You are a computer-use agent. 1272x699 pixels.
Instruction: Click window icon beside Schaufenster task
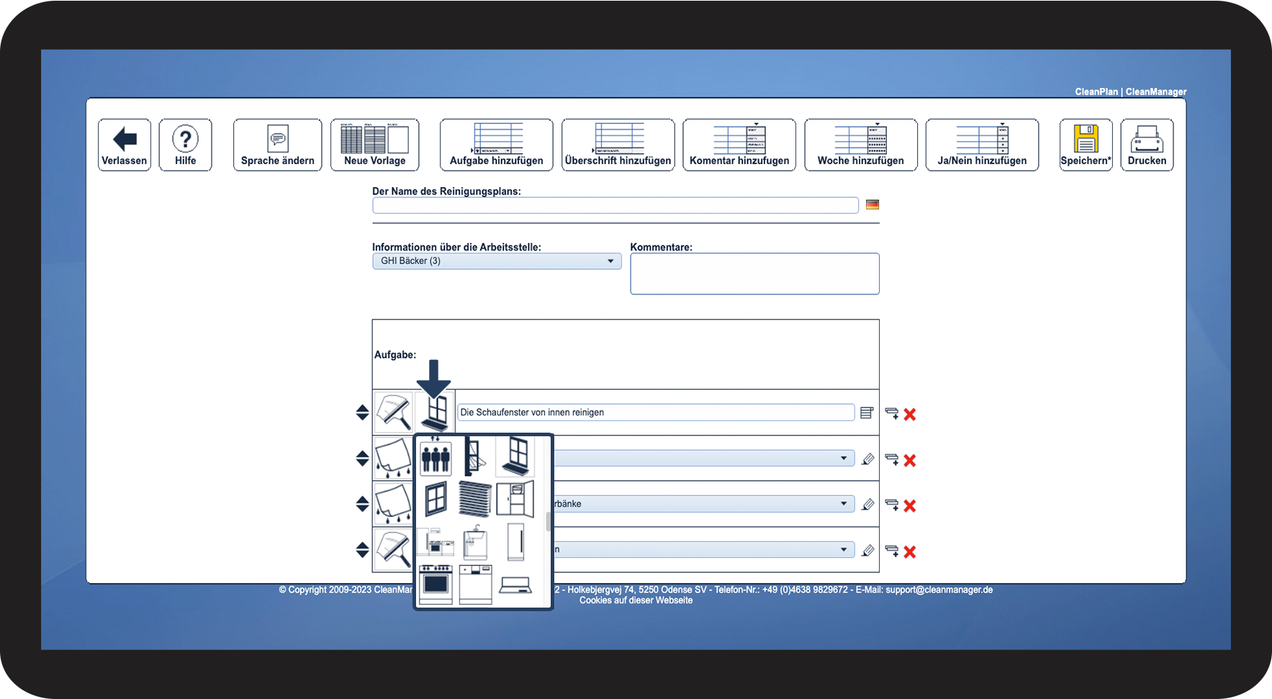[x=435, y=413]
